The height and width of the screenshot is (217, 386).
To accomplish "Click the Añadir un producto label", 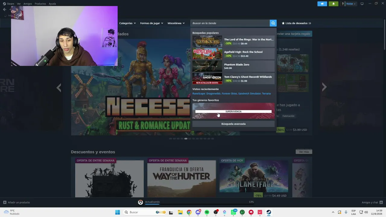I will click(19, 202).
